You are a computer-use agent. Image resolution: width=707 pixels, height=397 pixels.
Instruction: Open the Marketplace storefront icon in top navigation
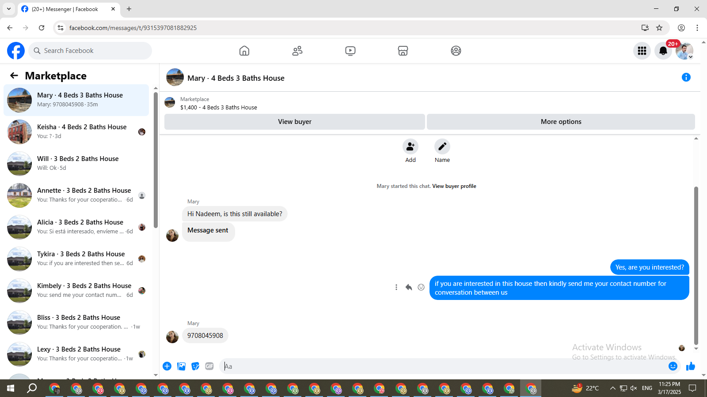pos(403,51)
